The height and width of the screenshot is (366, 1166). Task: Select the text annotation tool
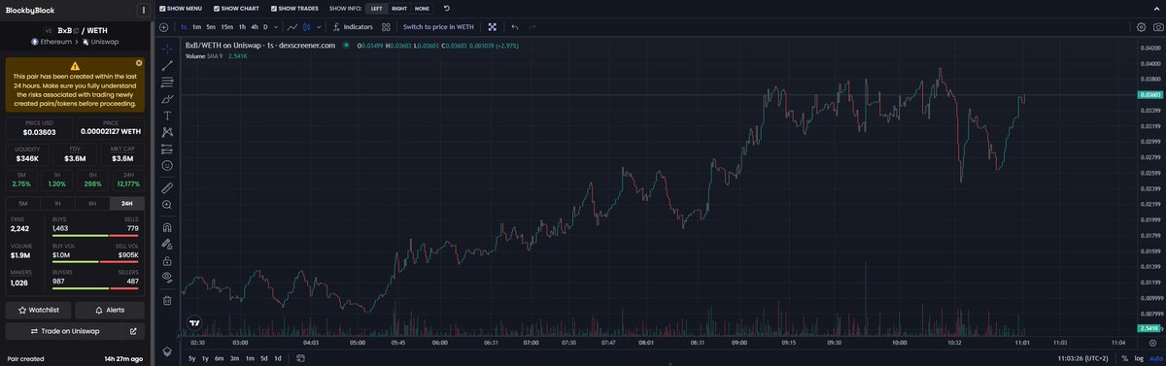pyautogui.click(x=167, y=116)
